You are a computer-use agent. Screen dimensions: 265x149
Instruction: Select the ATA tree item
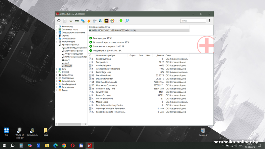(67, 63)
